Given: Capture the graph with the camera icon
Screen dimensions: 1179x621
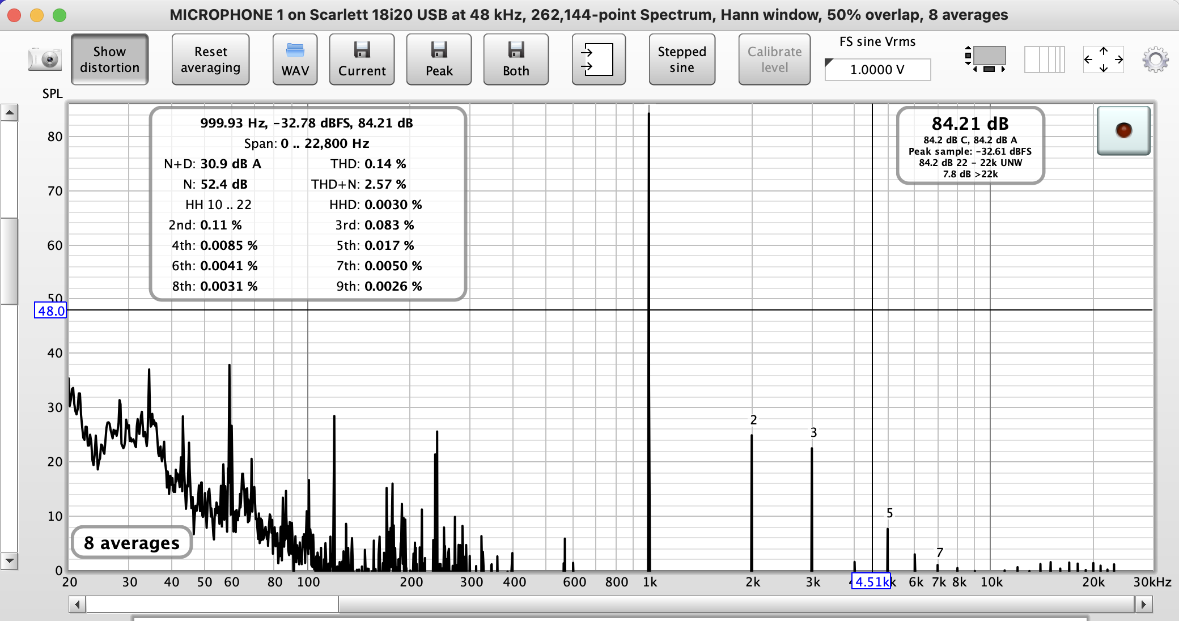Looking at the screenshot, I should (45, 59).
